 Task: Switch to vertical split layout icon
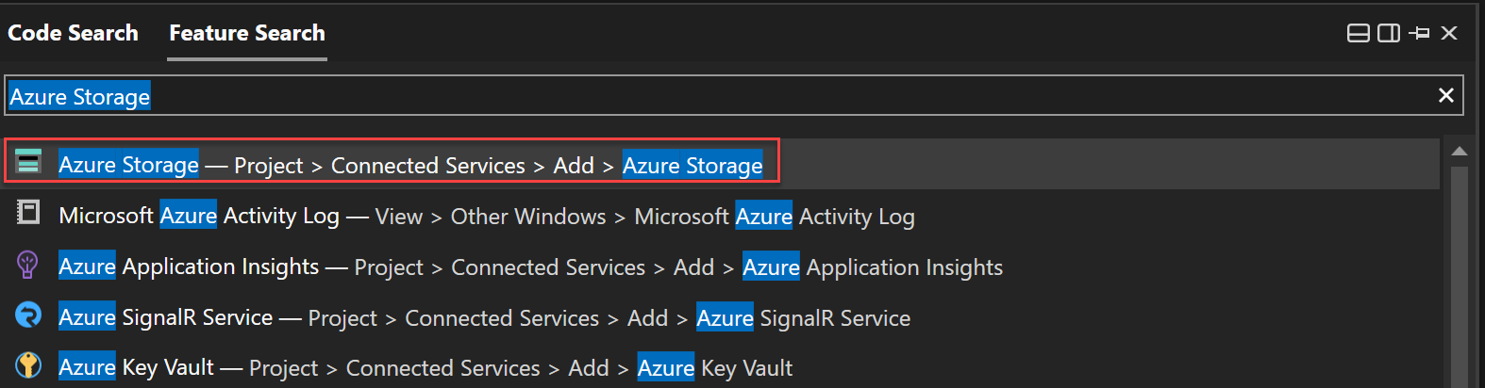click(1389, 34)
